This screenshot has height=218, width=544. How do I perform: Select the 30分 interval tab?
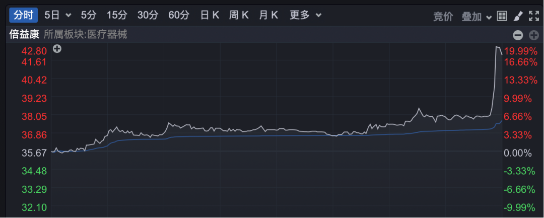[x=148, y=15]
